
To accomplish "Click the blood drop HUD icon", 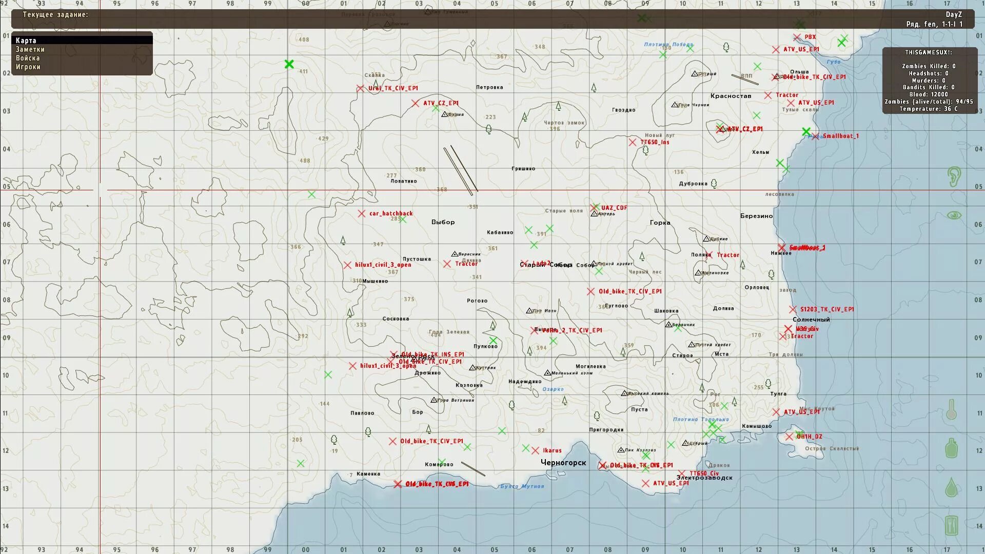I will (951, 487).
